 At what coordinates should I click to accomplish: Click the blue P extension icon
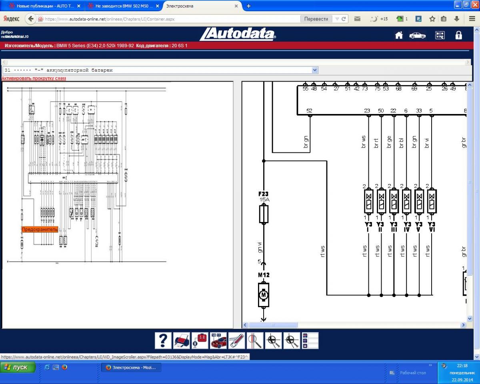(419, 19)
